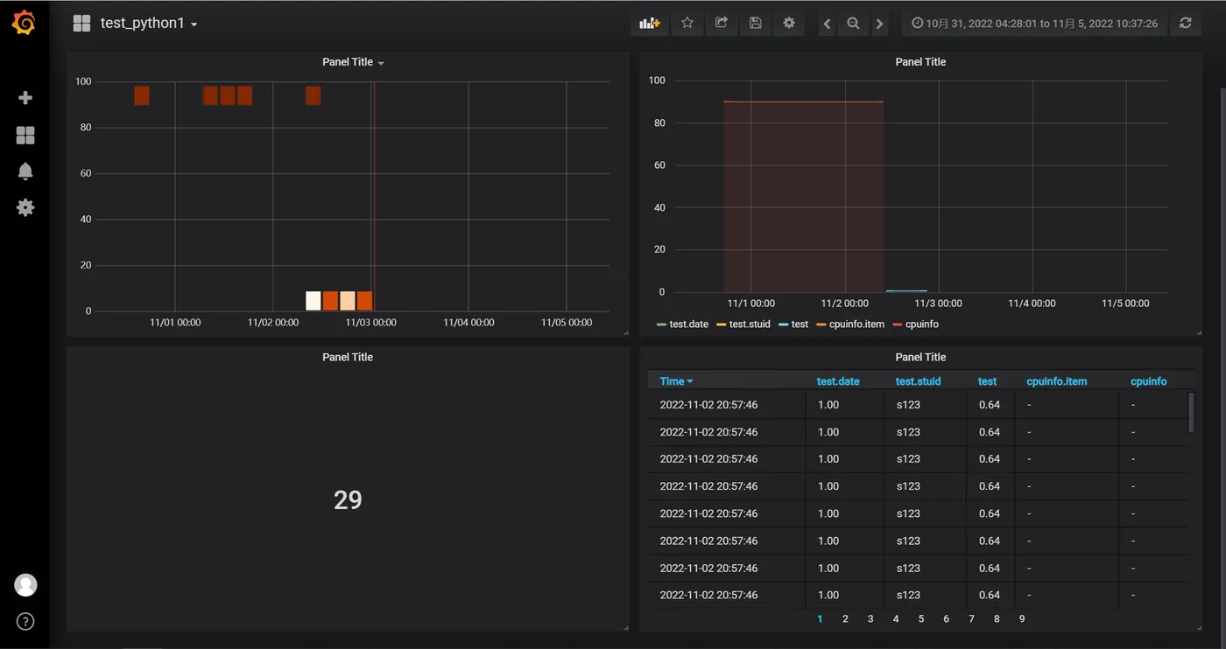The width and height of the screenshot is (1226, 649).
Task: Click first s123 cell in table
Action: tap(908, 405)
